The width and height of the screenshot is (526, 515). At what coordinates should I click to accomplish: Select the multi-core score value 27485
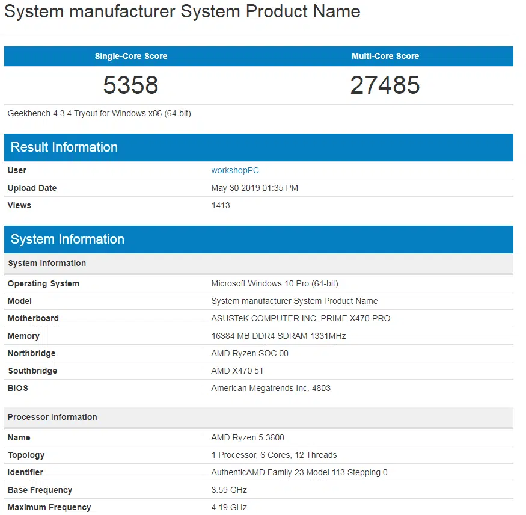coord(385,85)
